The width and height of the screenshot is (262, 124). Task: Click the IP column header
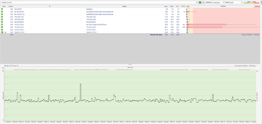[x=50, y=6]
